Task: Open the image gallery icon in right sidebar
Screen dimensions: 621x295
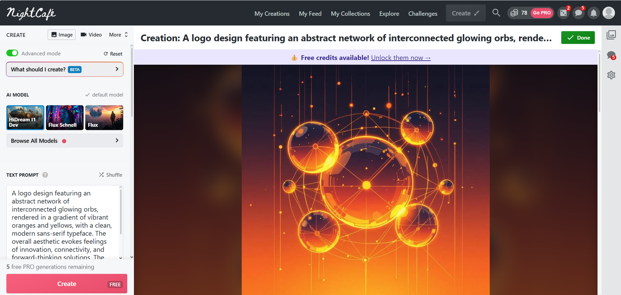Action: 611,35
